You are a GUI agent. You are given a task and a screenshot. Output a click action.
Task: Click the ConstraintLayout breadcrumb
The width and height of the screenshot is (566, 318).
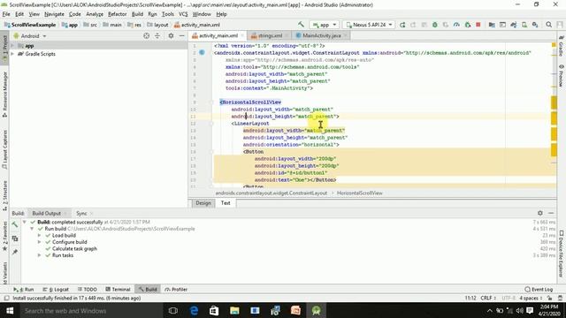(x=272, y=193)
